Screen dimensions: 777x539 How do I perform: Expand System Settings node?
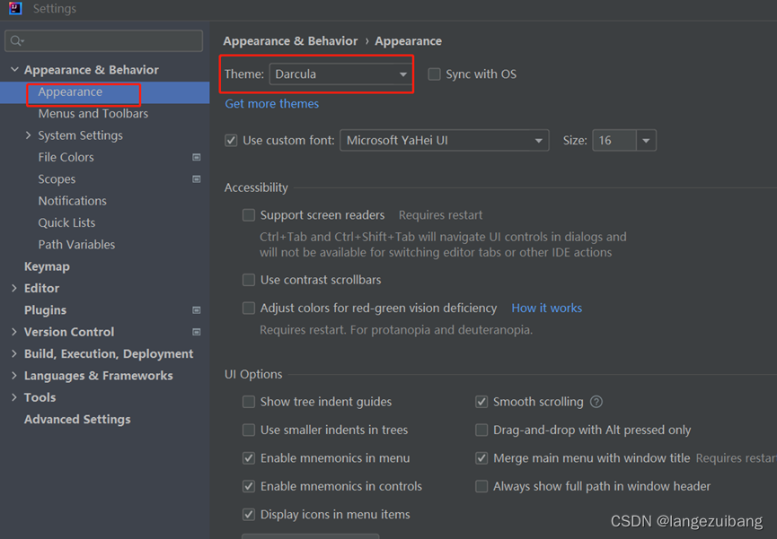28,135
